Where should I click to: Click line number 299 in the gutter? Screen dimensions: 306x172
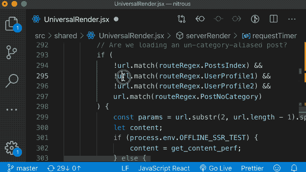point(42,117)
